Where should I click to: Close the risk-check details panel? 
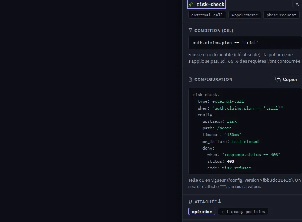(297, 4)
